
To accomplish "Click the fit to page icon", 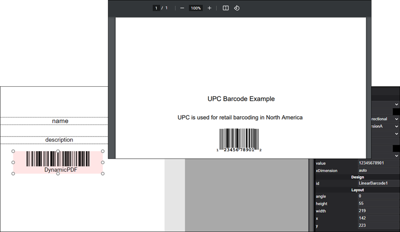I will [x=225, y=8].
